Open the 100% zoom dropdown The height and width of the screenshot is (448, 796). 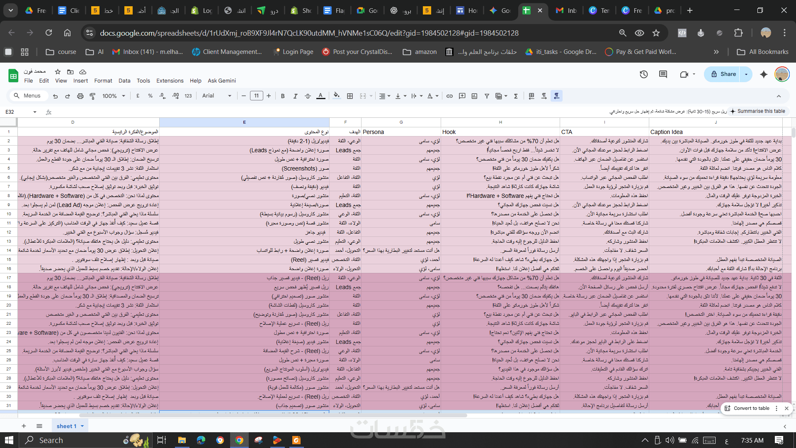coord(114,96)
